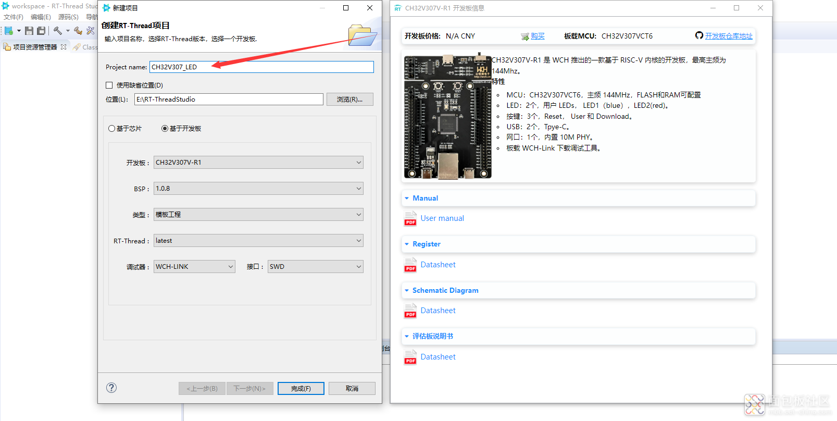The height and width of the screenshot is (421, 837).
Task: Click the 完成(F) finish button
Action: 301,388
